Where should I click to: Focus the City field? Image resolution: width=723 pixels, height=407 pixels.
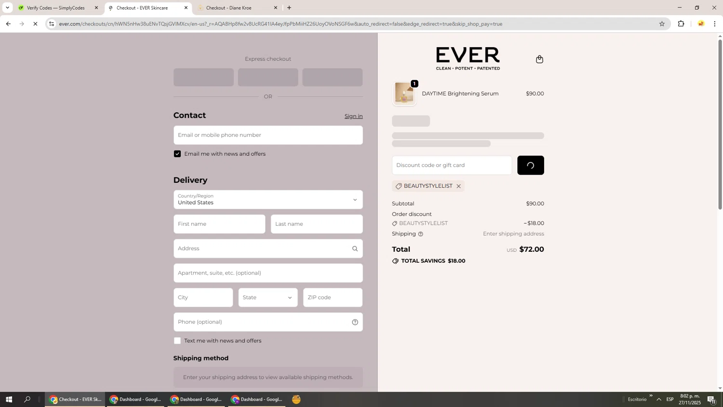pos(203,298)
